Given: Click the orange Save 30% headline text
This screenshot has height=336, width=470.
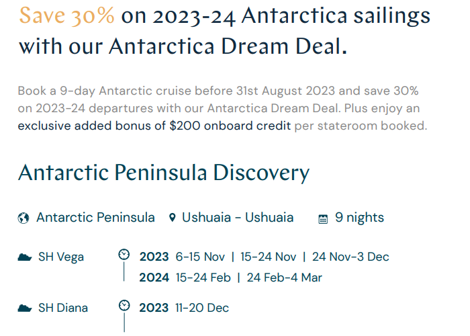Looking at the screenshot, I should coord(67,15).
